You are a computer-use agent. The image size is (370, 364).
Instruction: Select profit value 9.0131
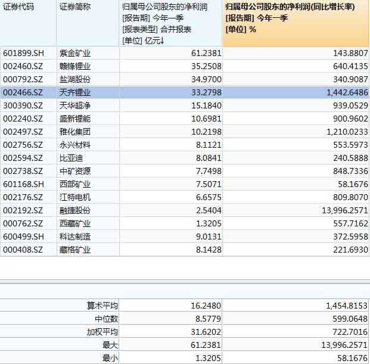click(209, 237)
